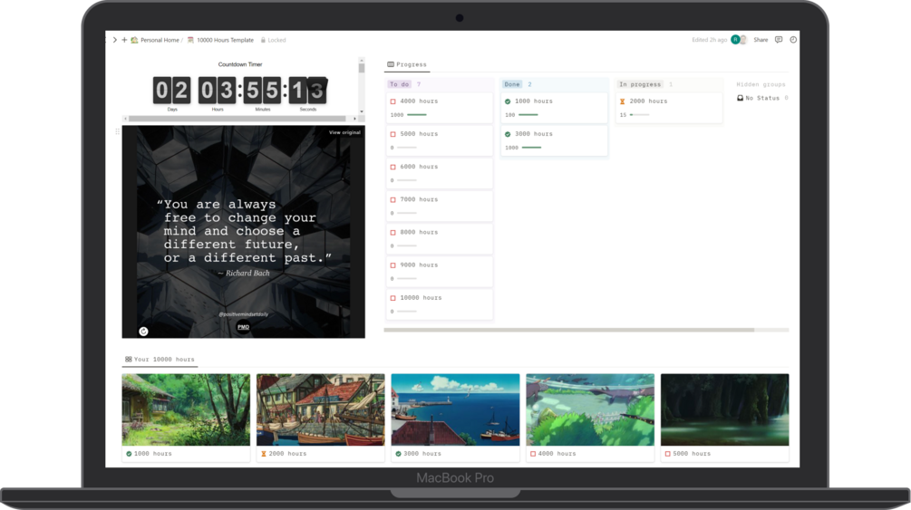Click the To do column header
911x510 pixels.
(399, 84)
